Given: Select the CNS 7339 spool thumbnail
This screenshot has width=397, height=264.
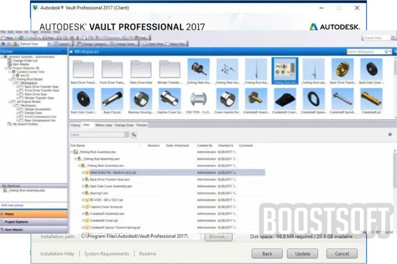Looking at the screenshot, I should pos(198,99).
